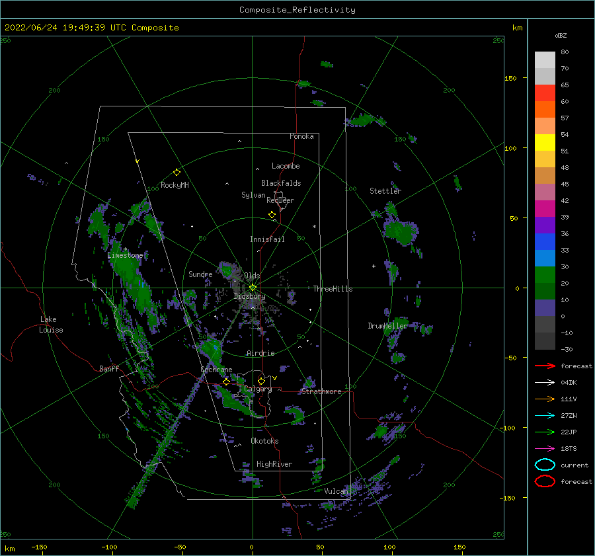
Task: Click the dBZ legend heading
Action: [561, 35]
